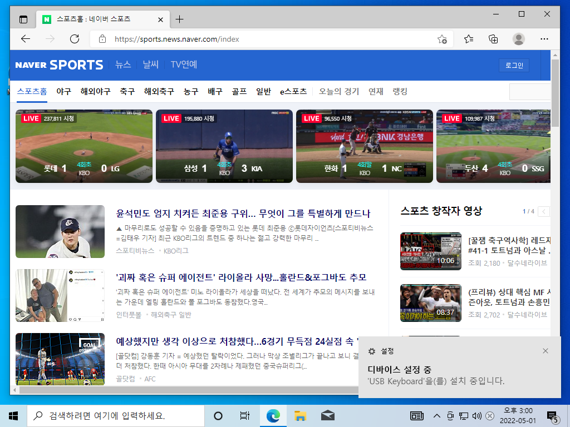Image resolution: width=570 pixels, height=427 pixels.
Task: Open the browser profile avatar icon
Action: [519, 39]
